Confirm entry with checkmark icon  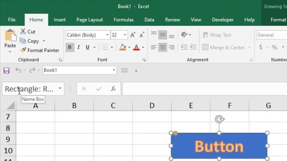coord(99,89)
